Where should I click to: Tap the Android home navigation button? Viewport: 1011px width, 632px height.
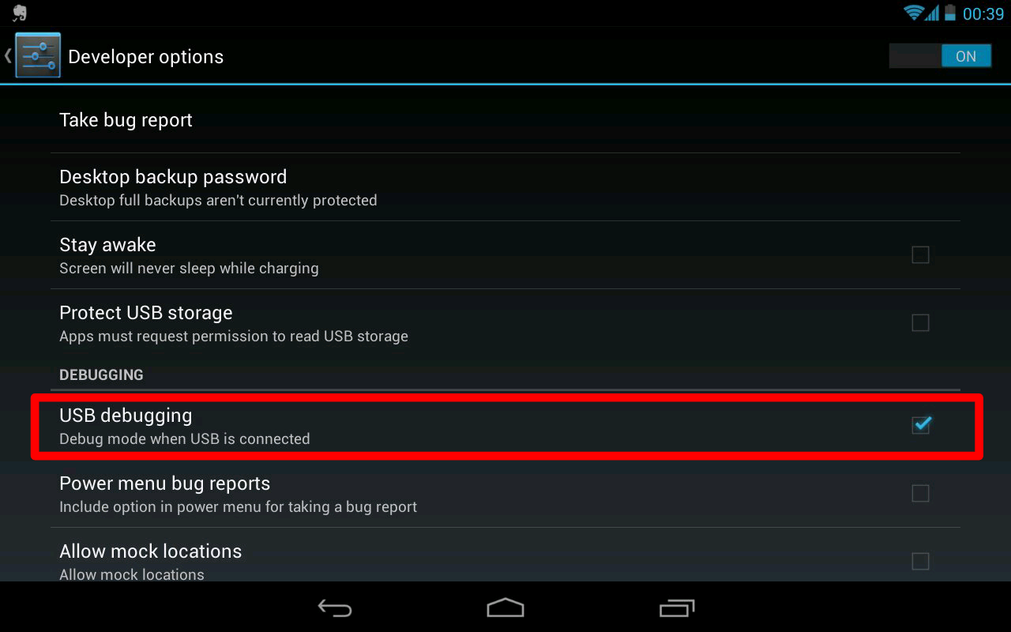(505, 608)
